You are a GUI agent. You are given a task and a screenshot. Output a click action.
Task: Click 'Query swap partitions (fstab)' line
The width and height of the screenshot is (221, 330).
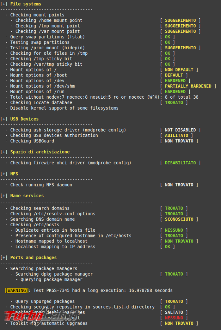click(48, 37)
